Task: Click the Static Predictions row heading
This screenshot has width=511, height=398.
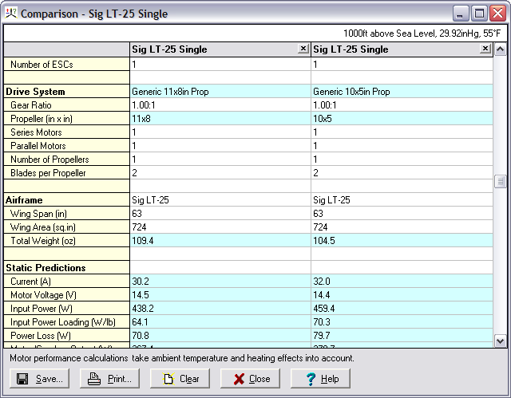Action: point(46,268)
